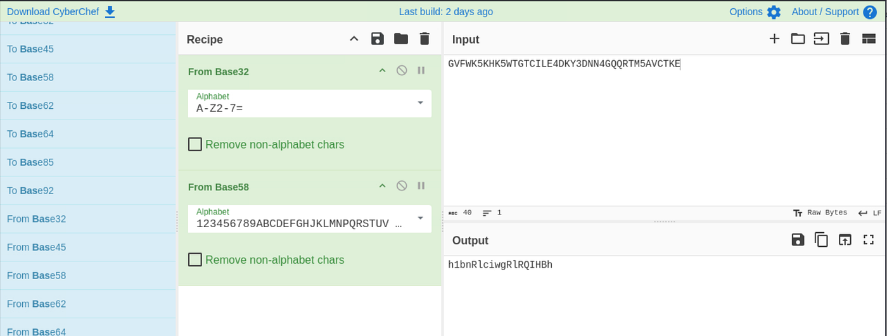Click the From Base32 recipe title
Viewport: 887px width, 336px height.
coord(219,72)
